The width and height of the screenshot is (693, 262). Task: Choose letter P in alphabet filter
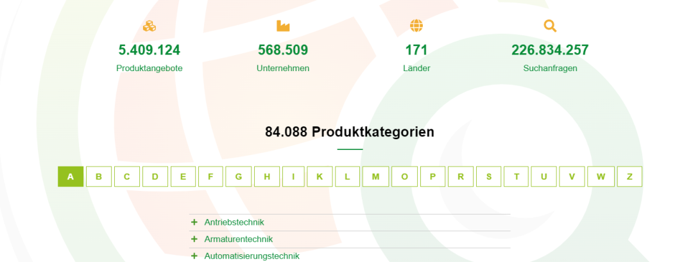click(432, 177)
